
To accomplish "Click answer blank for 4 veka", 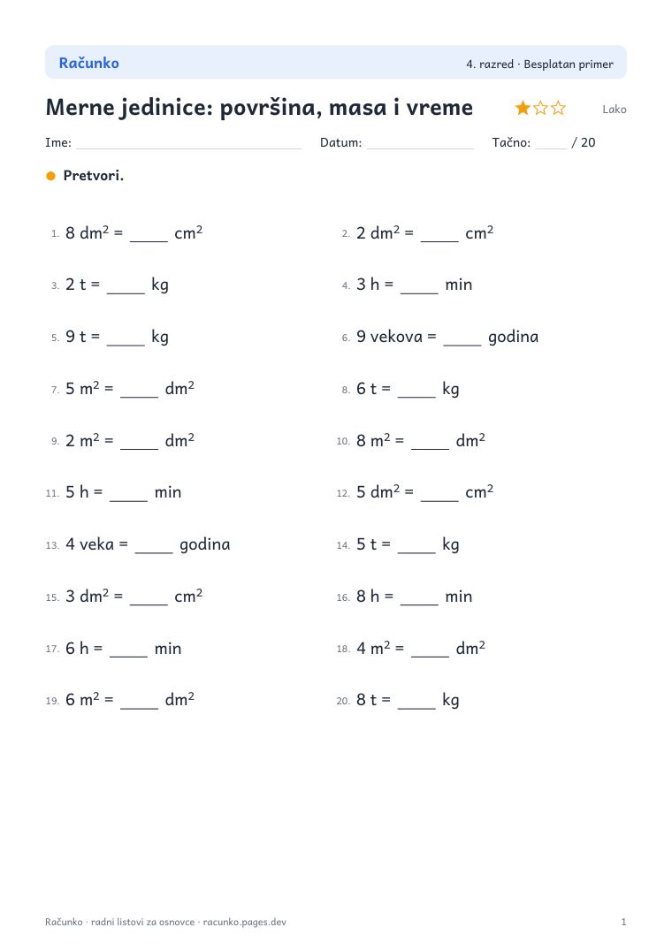I will [x=154, y=549].
